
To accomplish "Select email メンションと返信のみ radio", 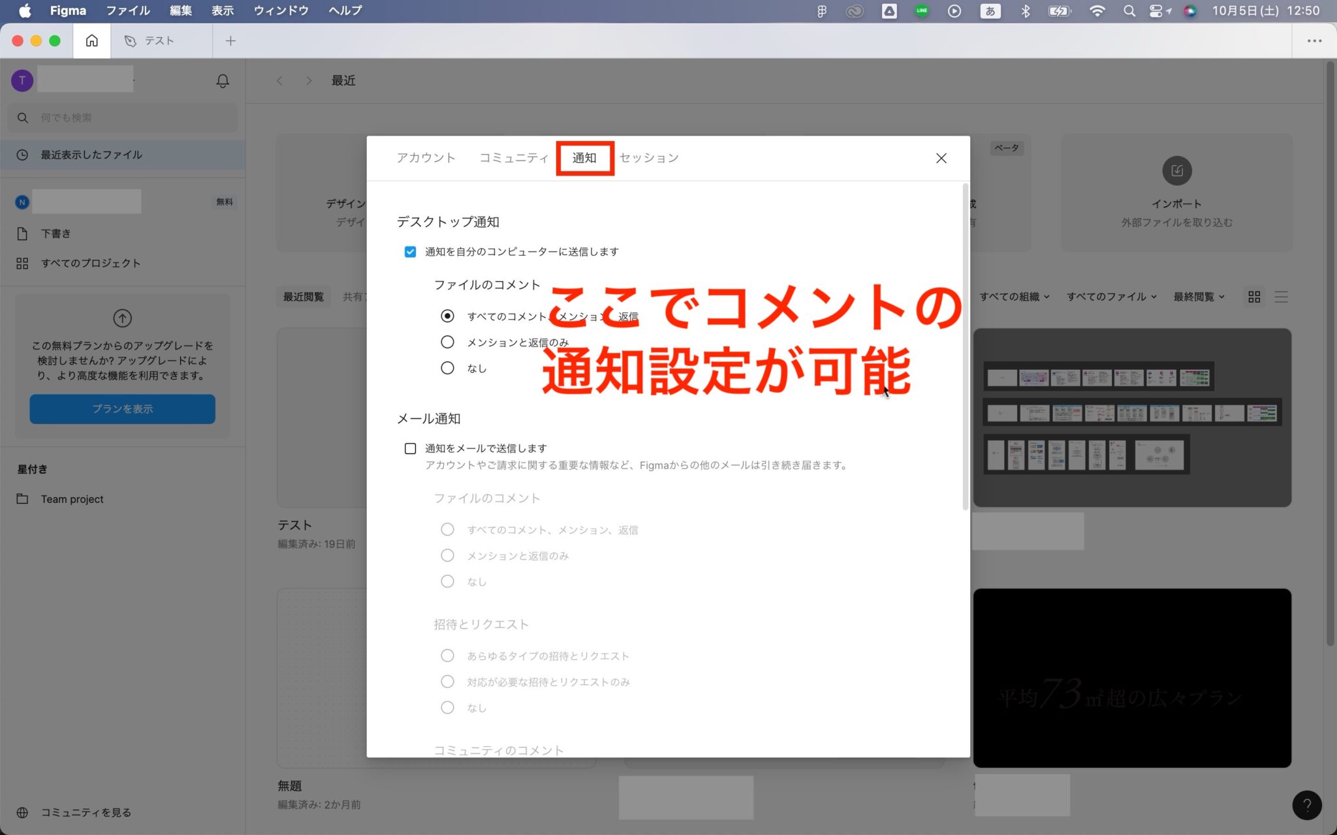I will [x=447, y=555].
